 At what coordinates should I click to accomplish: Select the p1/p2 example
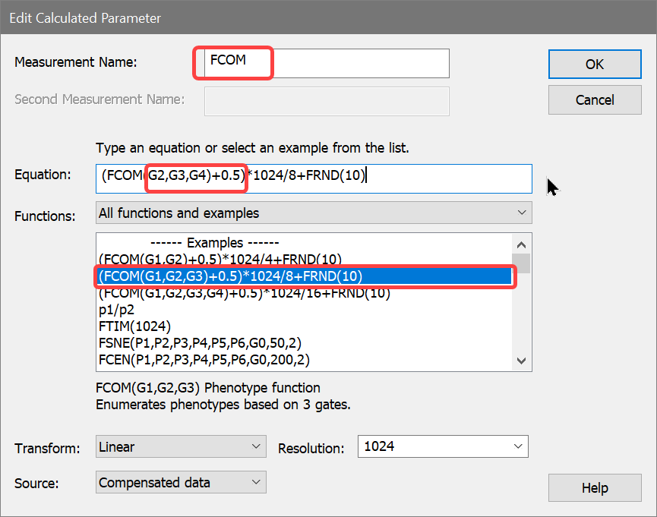(115, 310)
